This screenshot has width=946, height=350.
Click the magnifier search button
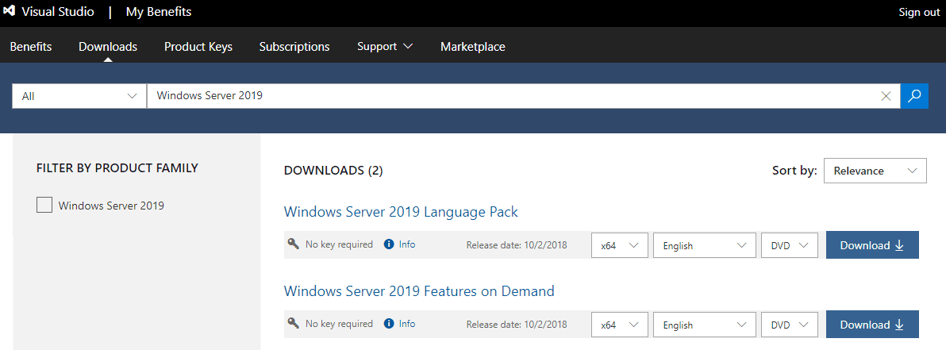[x=914, y=96]
